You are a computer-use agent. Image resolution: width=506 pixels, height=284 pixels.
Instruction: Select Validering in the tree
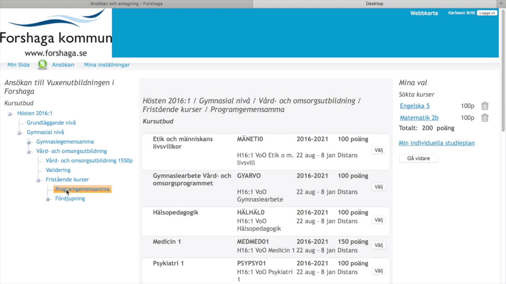pyautogui.click(x=58, y=170)
